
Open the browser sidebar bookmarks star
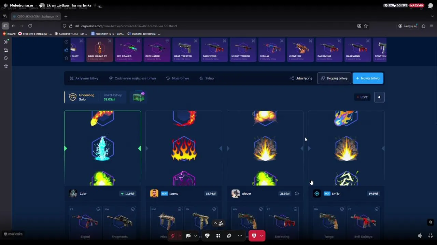(x=6, y=66)
